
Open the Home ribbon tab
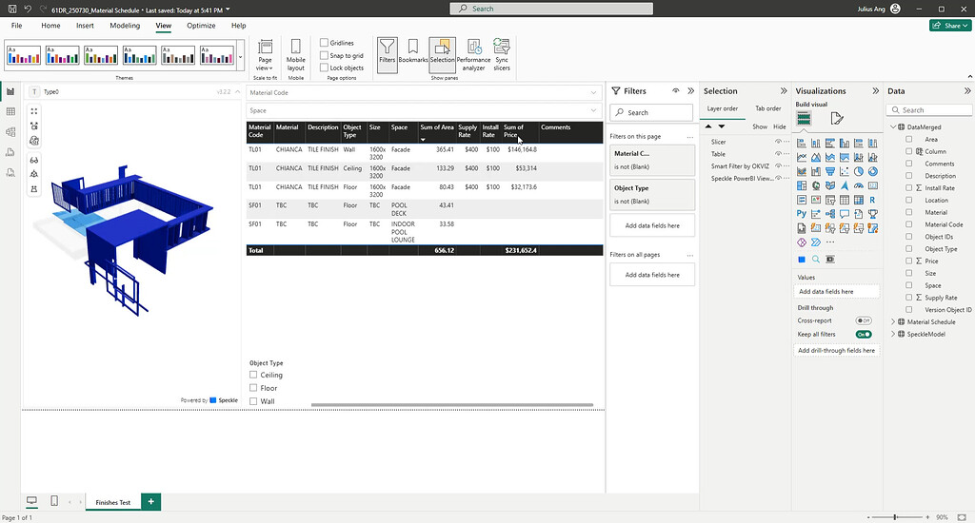tap(51, 26)
